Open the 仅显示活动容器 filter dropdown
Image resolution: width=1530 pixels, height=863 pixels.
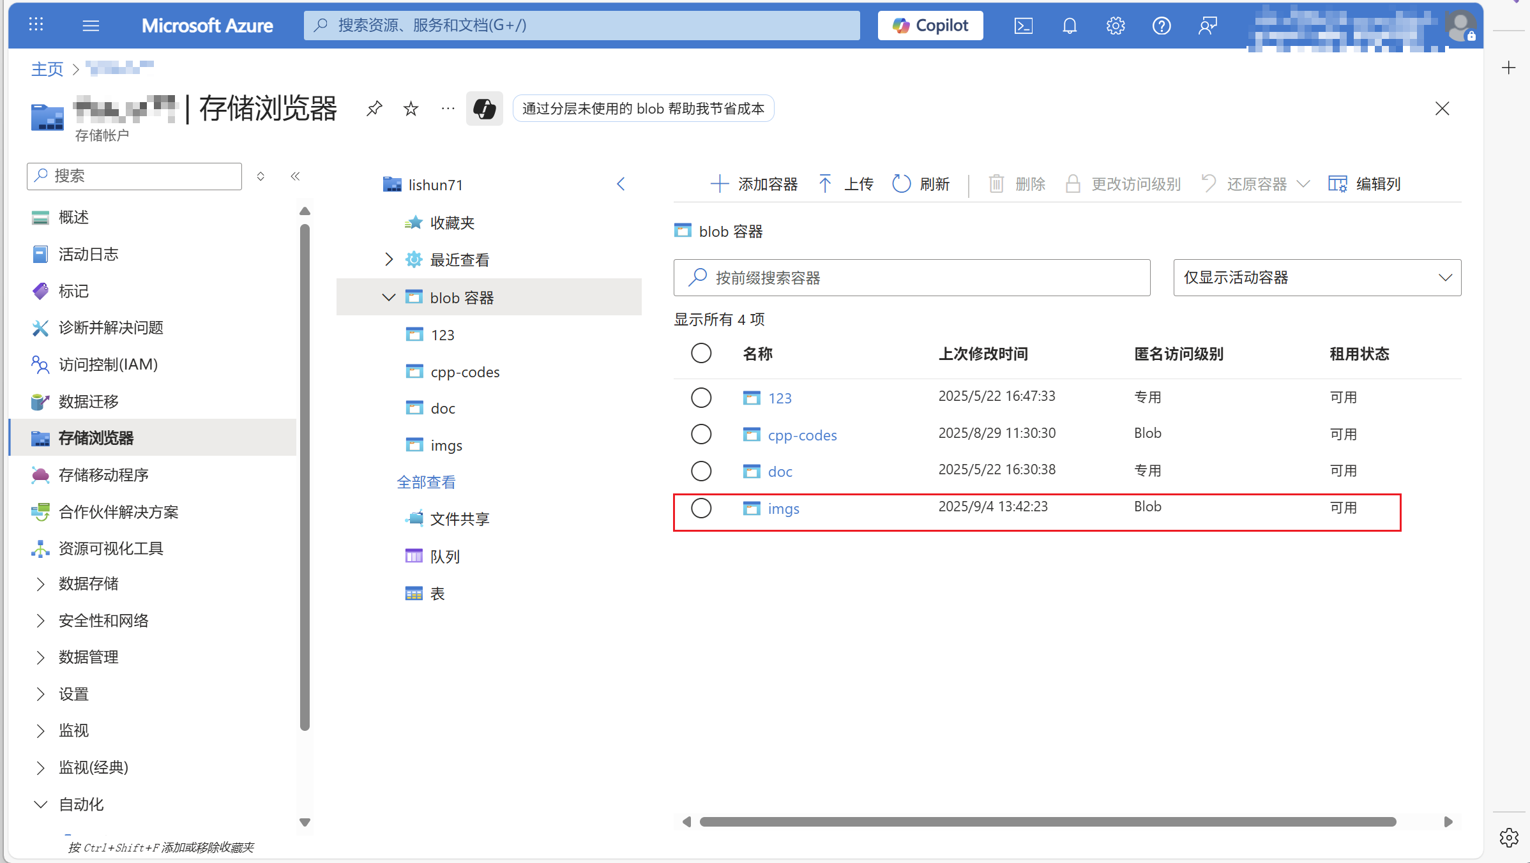pos(1317,278)
